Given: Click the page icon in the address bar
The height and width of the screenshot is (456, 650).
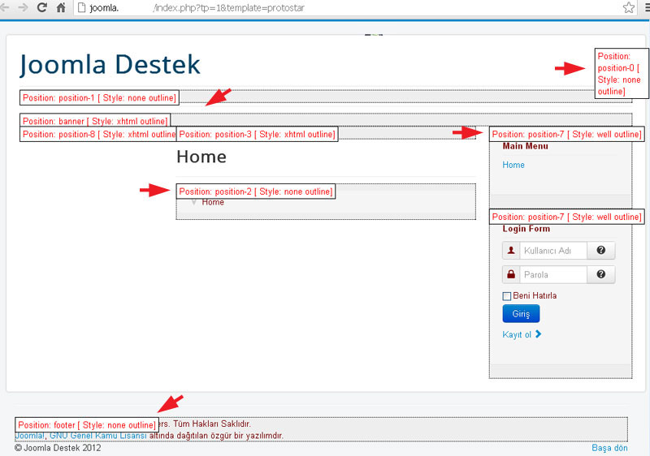Looking at the screenshot, I should tap(82, 7).
